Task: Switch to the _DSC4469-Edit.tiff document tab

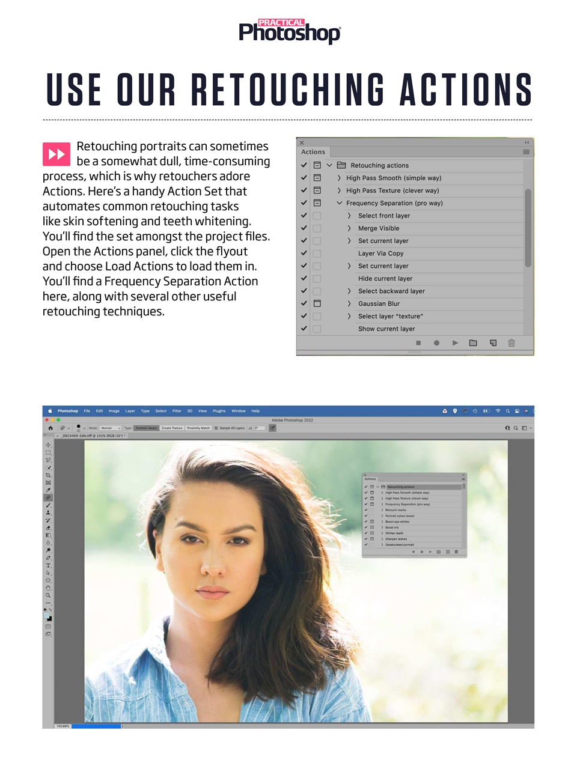Action: pos(93,435)
